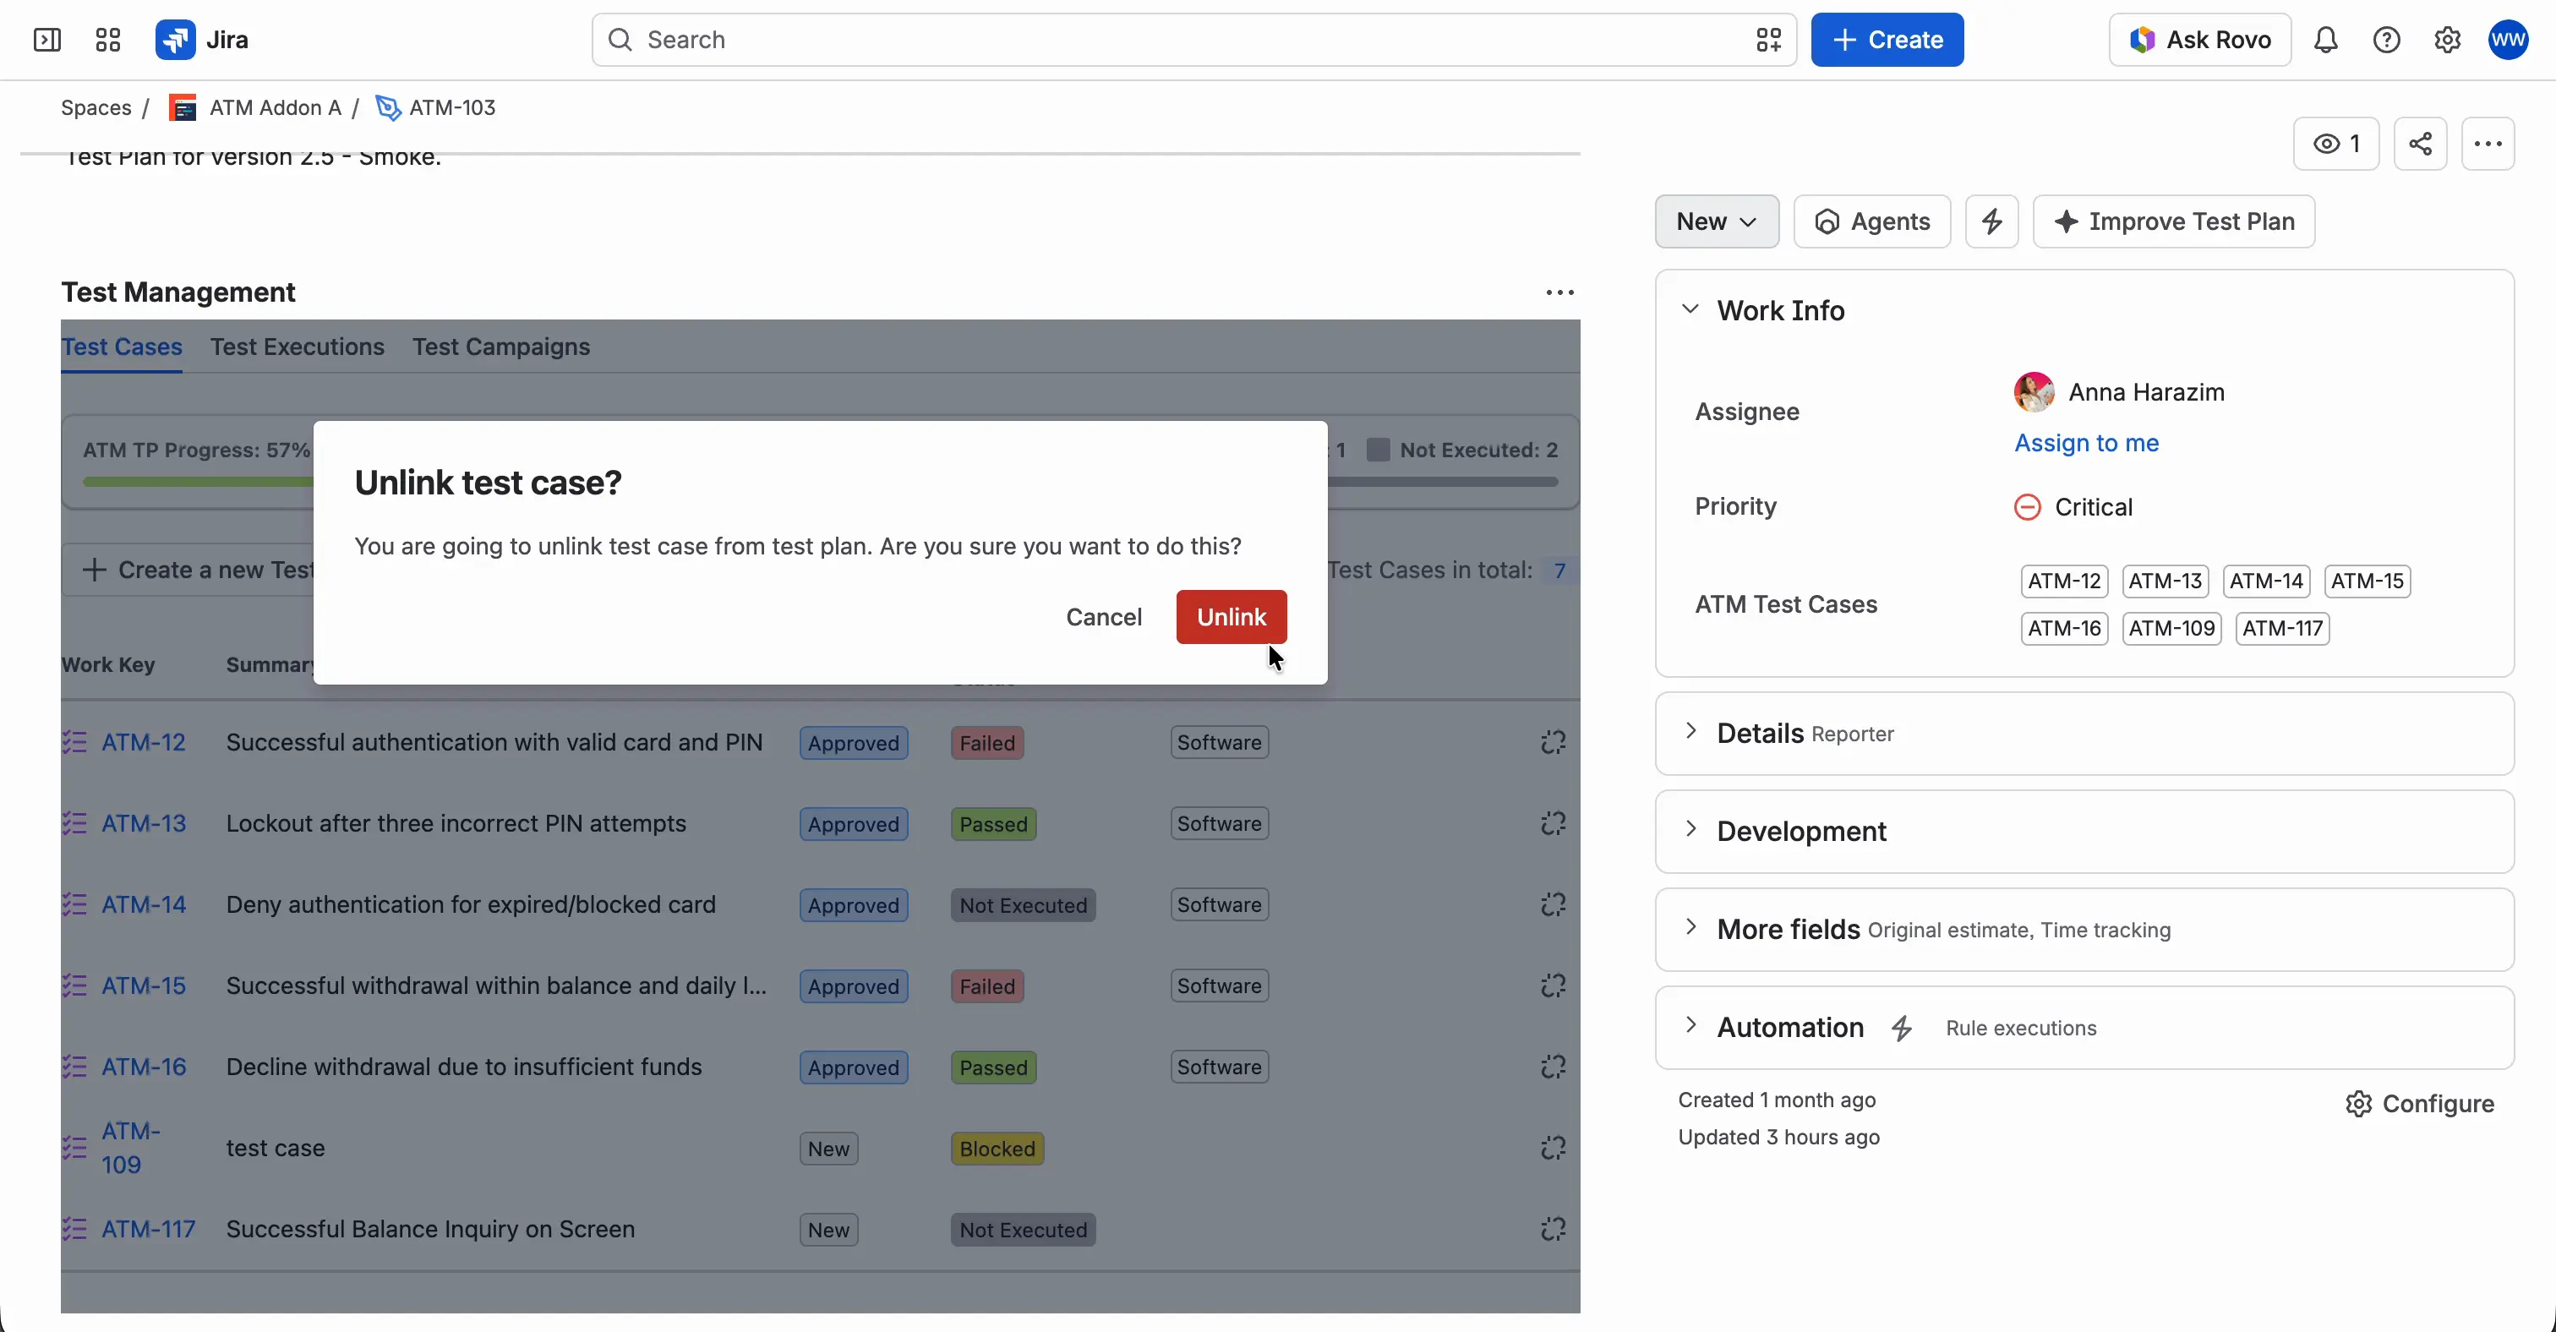Open the New status dropdown
This screenshot has height=1332, width=2556.
pyautogui.click(x=1717, y=221)
